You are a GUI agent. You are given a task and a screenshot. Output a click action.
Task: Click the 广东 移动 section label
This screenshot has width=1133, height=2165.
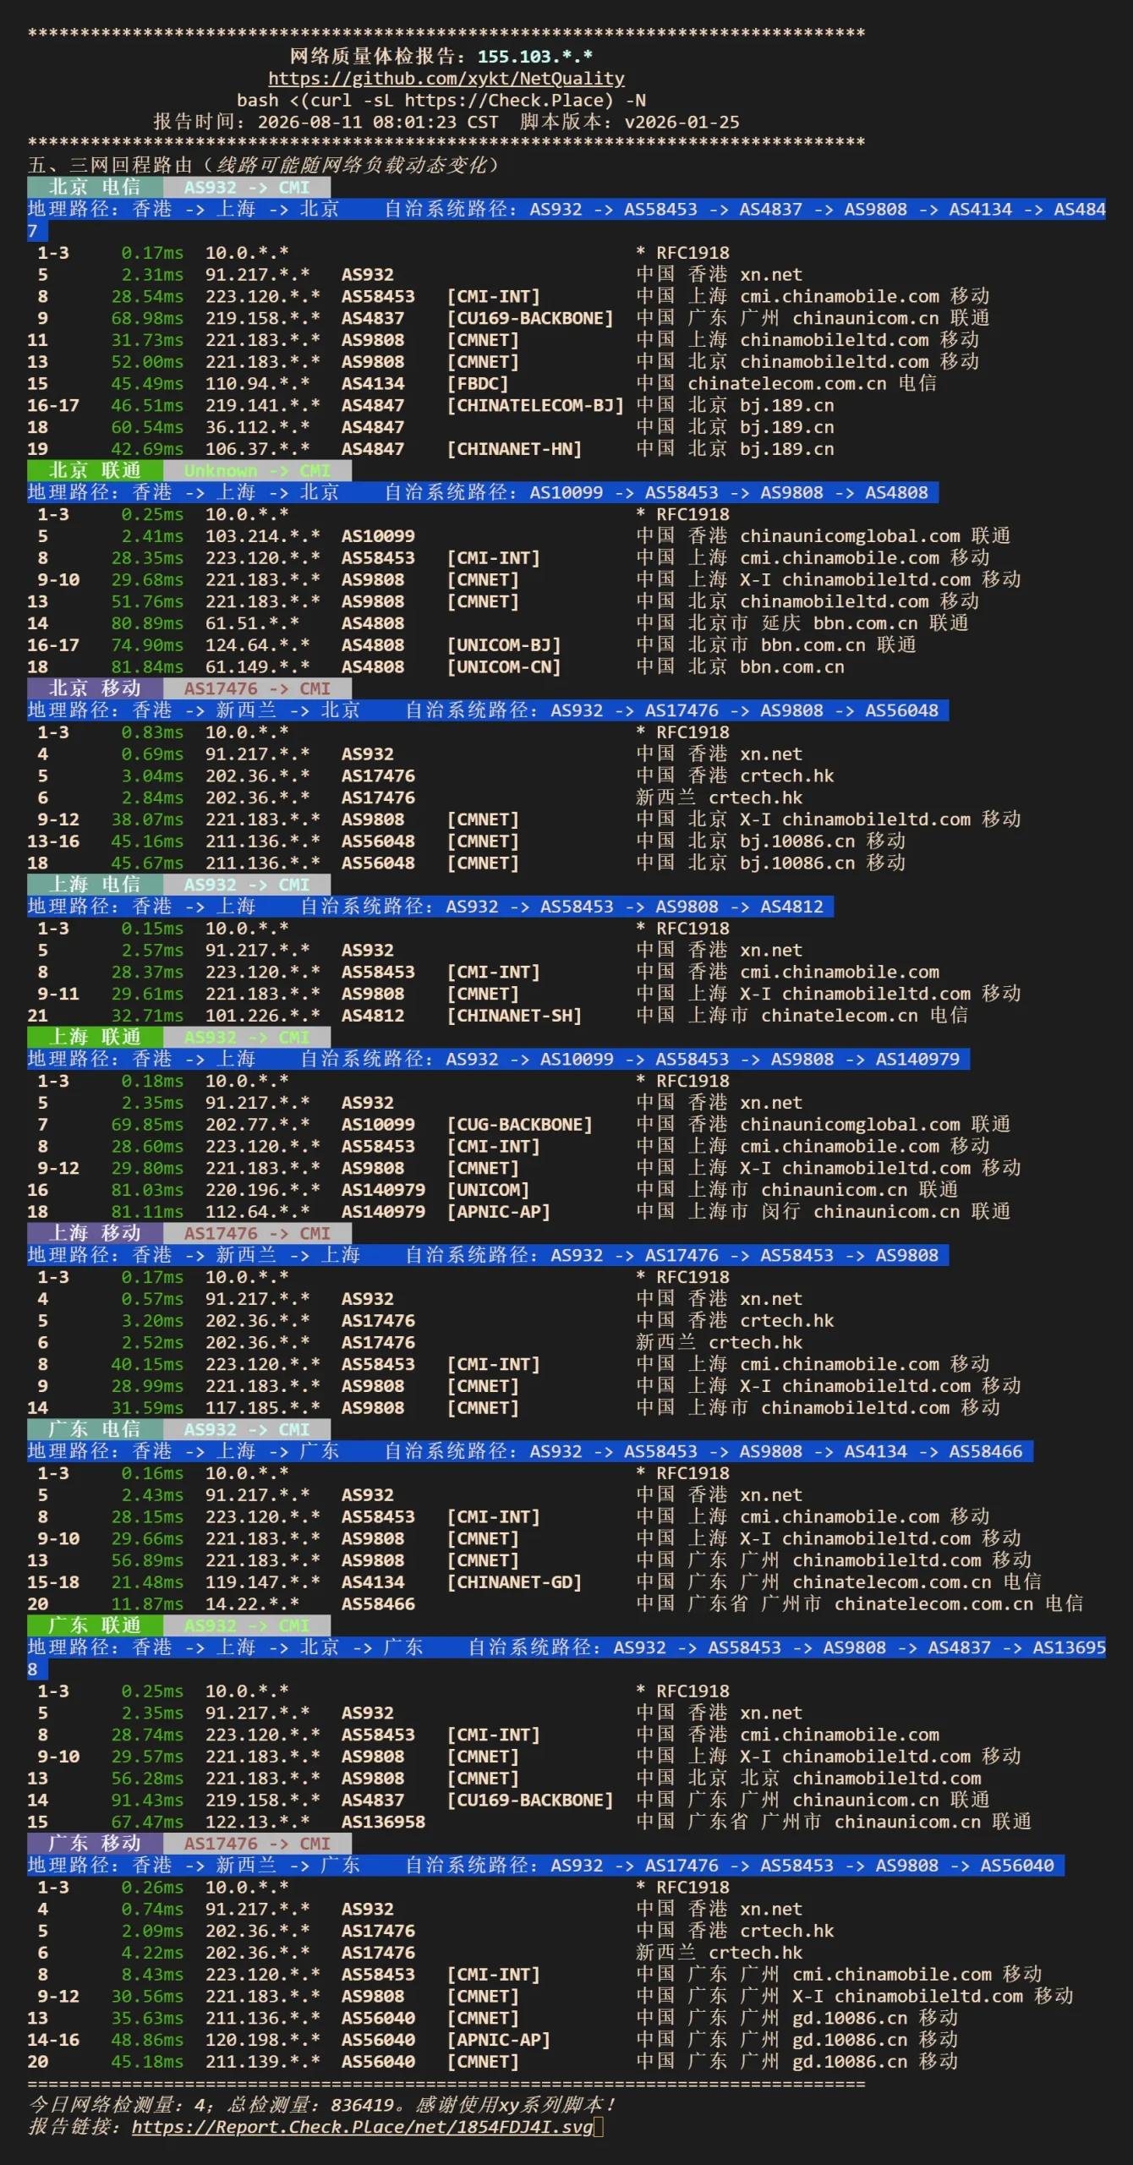95,1844
